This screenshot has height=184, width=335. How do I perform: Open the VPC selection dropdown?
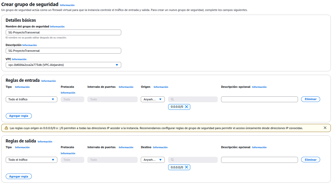[x=63, y=65]
